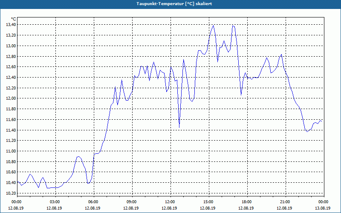Click the y-axis value '10,20'
This screenshot has height=213, width=341.
pos(11,193)
